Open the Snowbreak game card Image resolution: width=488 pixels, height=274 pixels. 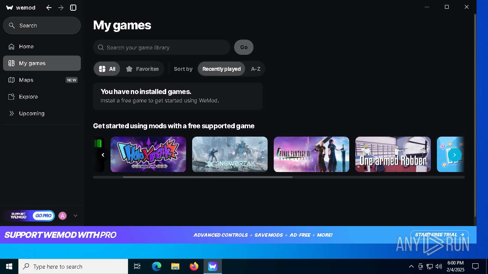(230, 154)
